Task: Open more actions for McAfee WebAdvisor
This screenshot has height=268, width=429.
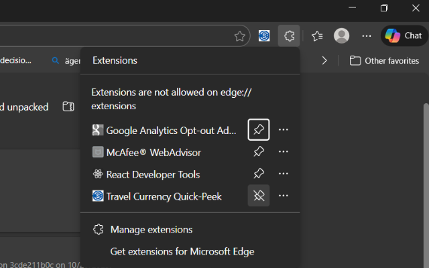Action: point(284,152)
